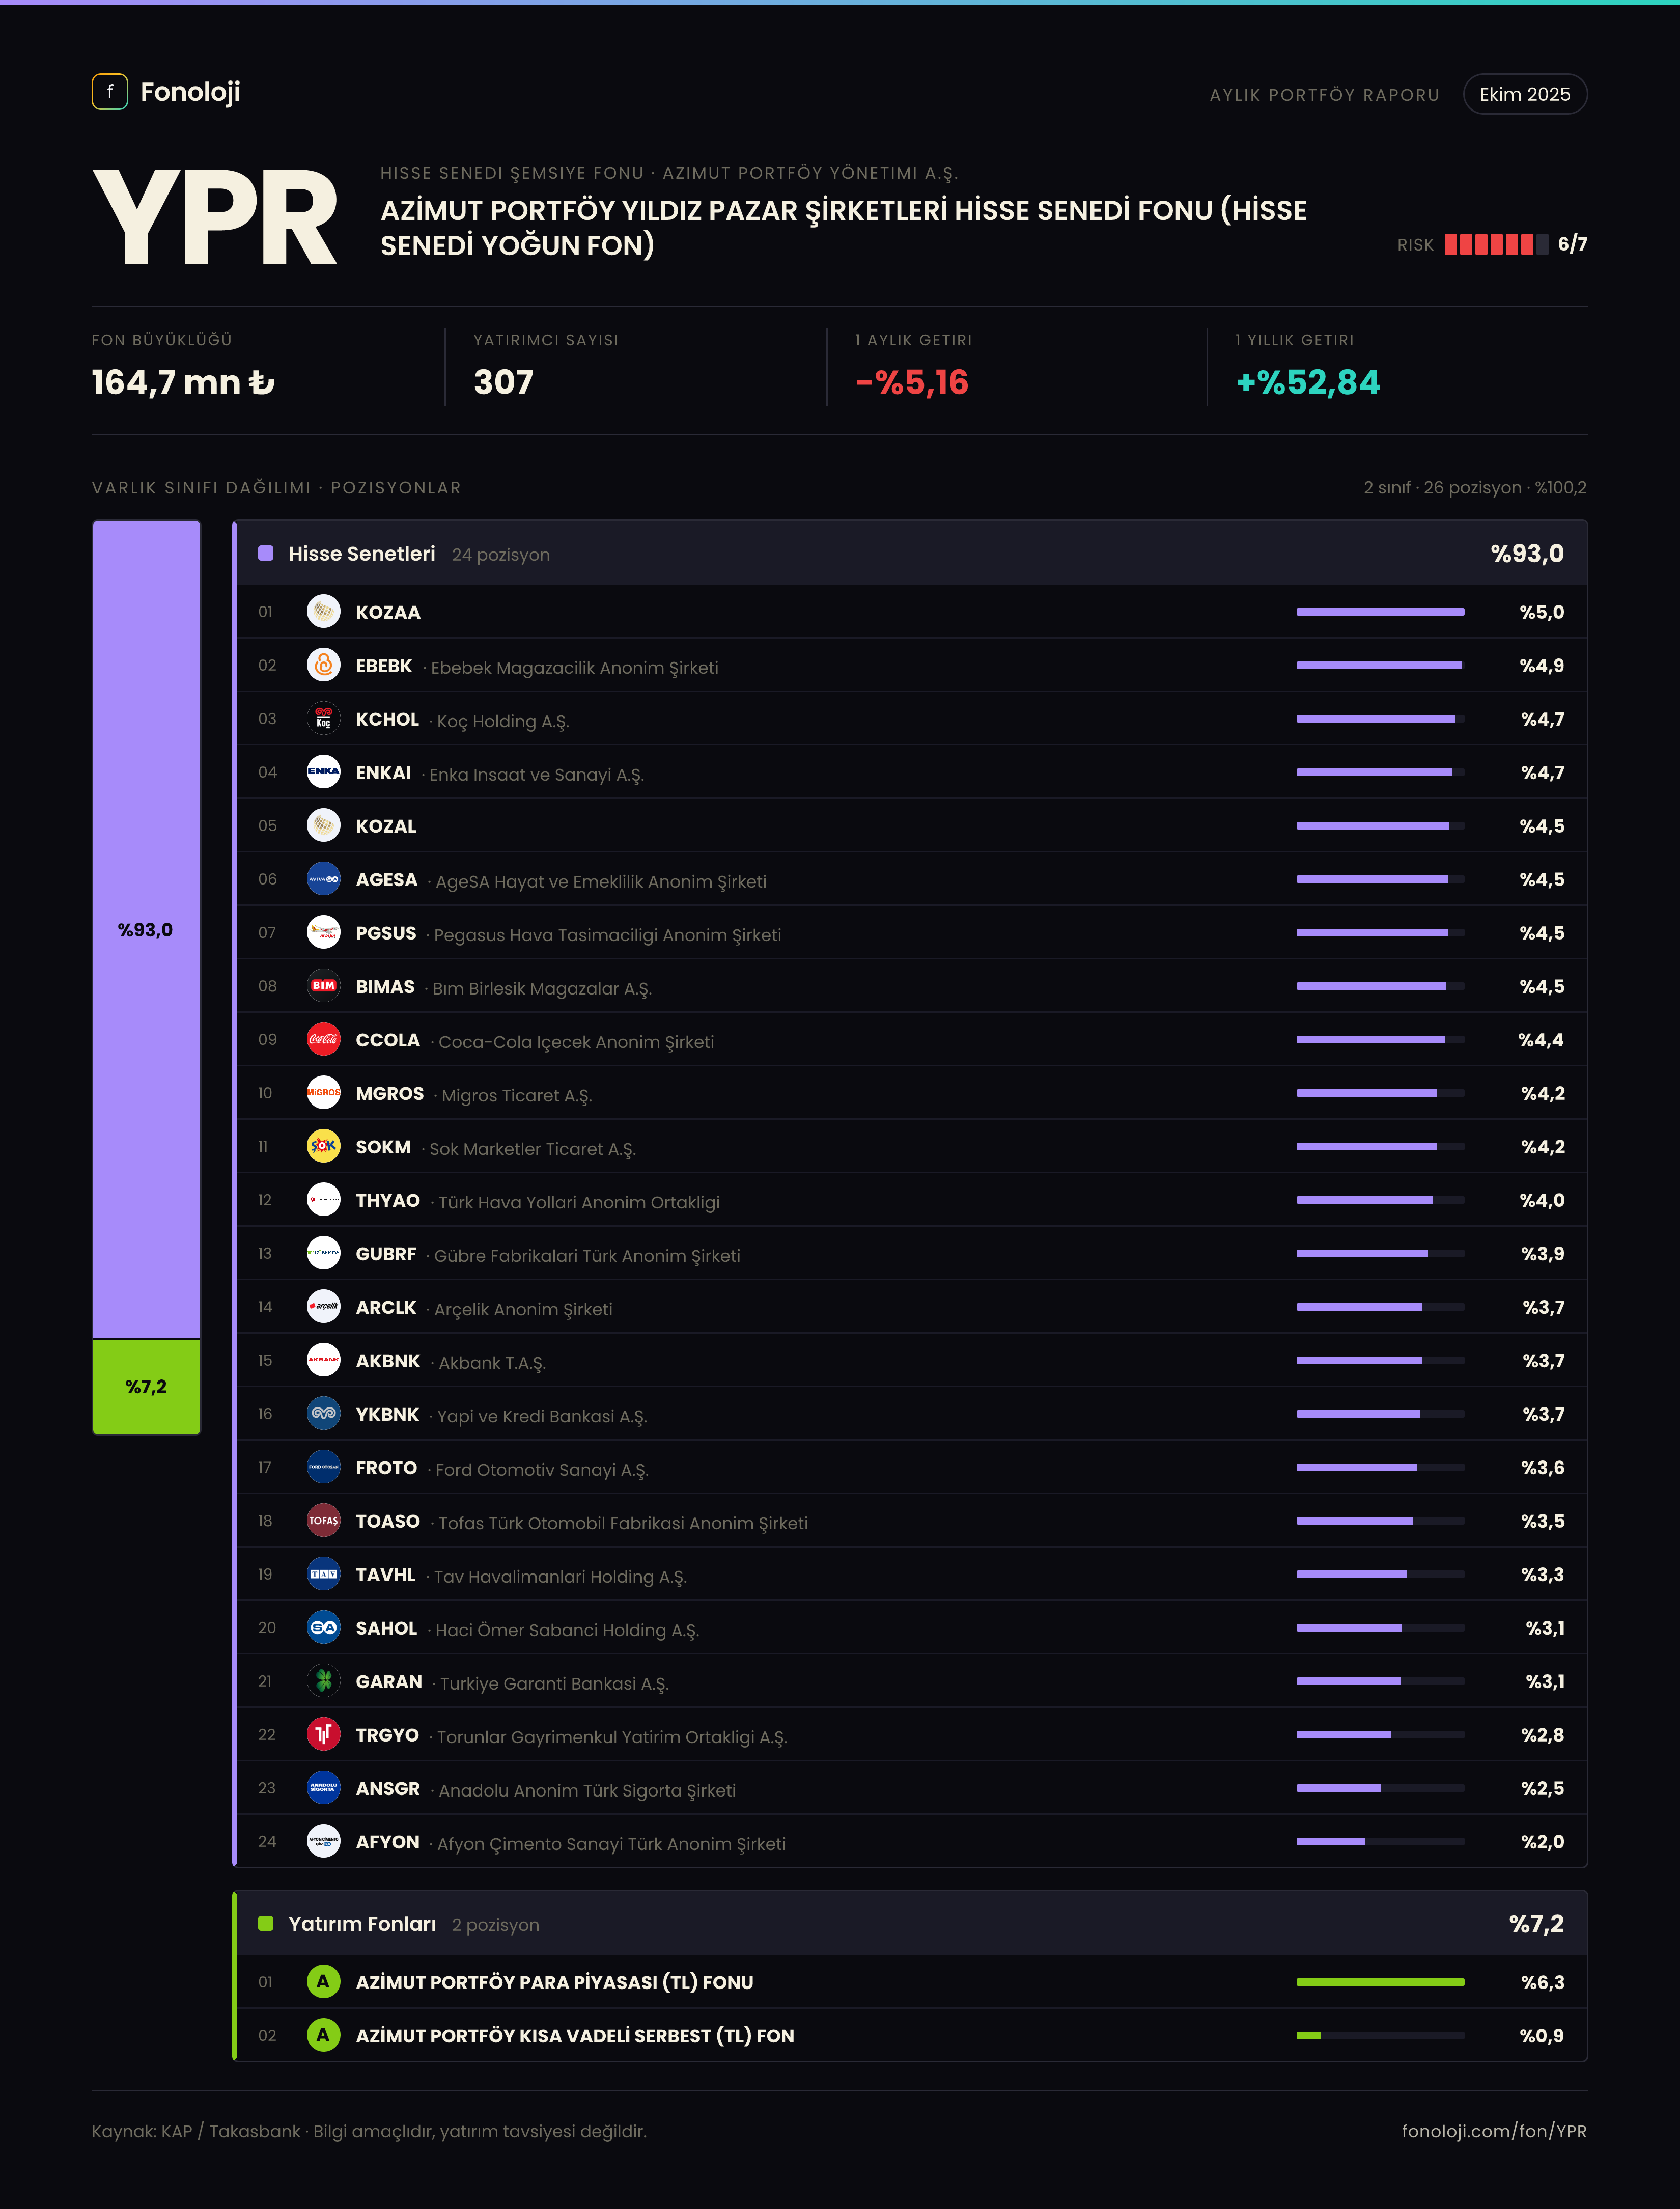Click the AGESA company logo

tap(323, 879)
